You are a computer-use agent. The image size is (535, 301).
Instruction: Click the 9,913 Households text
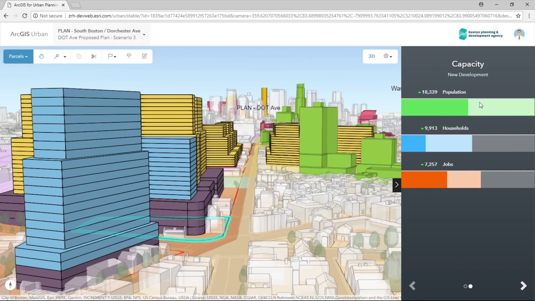pos(445,128)
